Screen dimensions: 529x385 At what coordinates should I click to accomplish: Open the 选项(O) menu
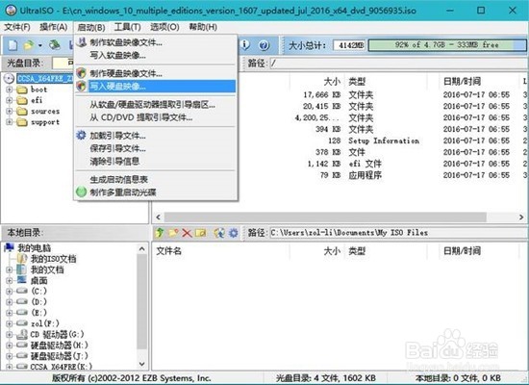point(164,27)
